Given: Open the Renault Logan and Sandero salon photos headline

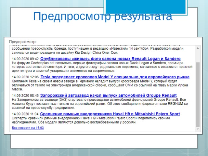Looking at the screenshot, I should (110, 58).
